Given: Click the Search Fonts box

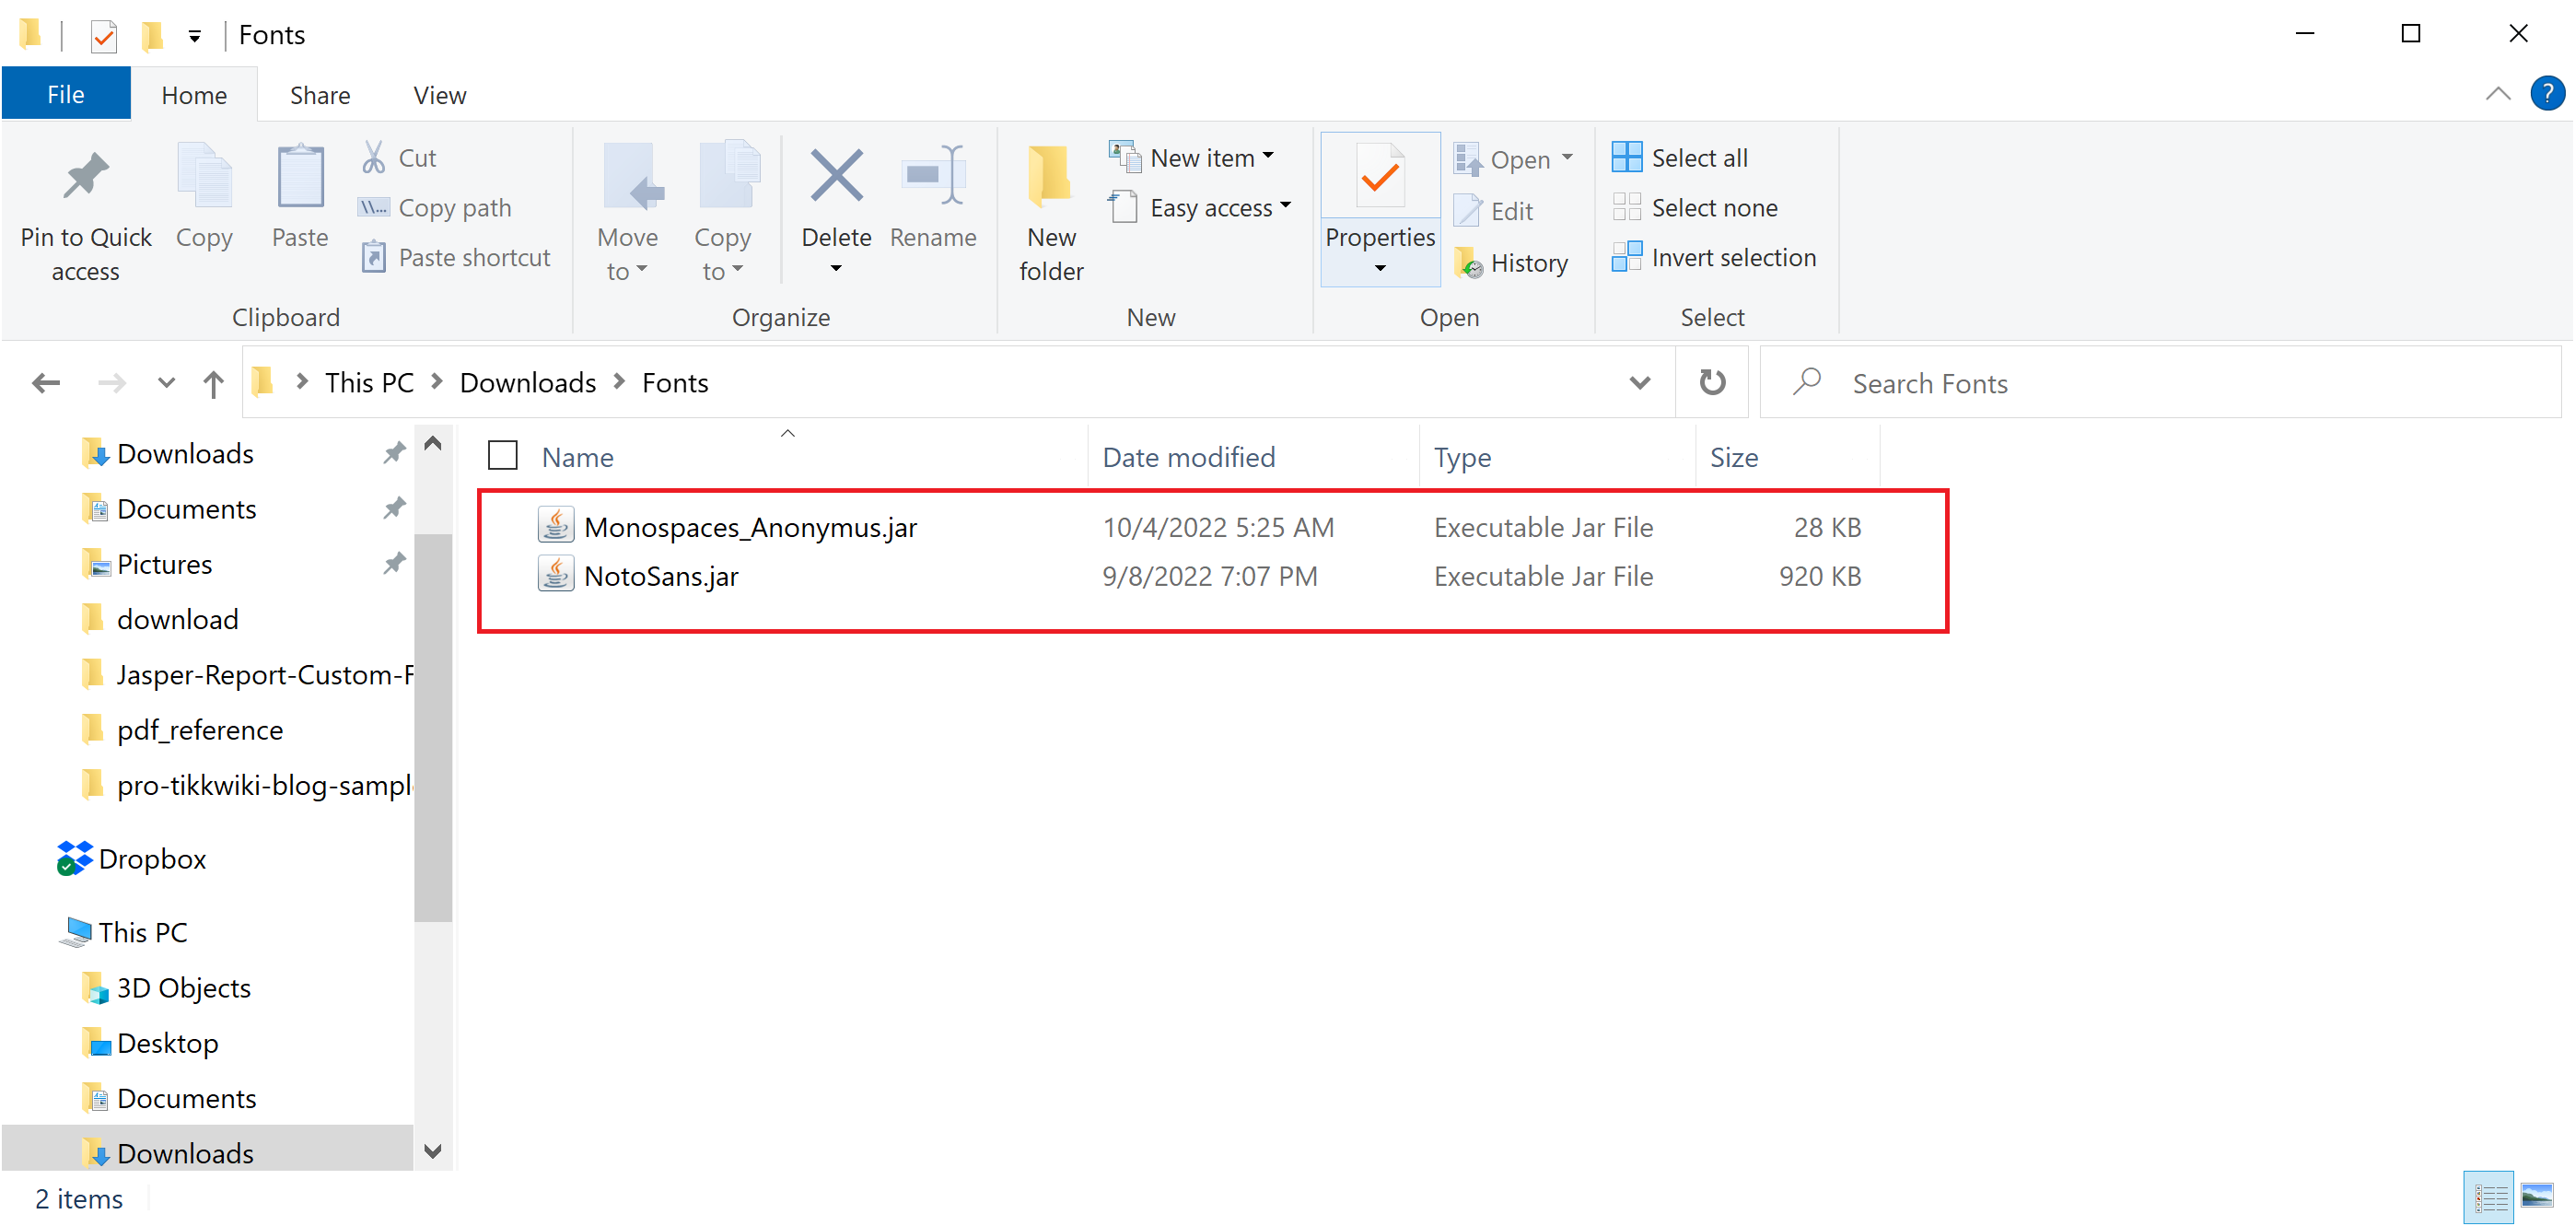Looking at the screenshot, I should 2159,383.
